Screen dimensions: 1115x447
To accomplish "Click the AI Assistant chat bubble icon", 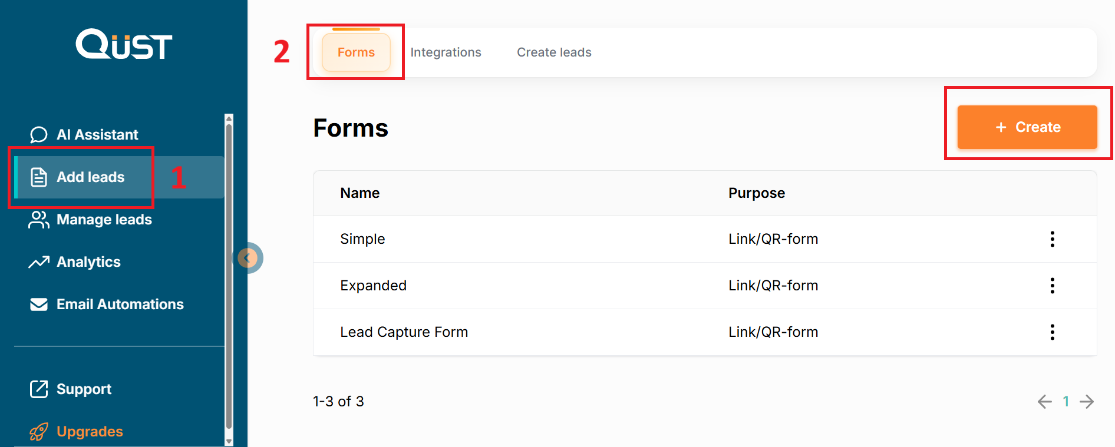I will [39, 135].
